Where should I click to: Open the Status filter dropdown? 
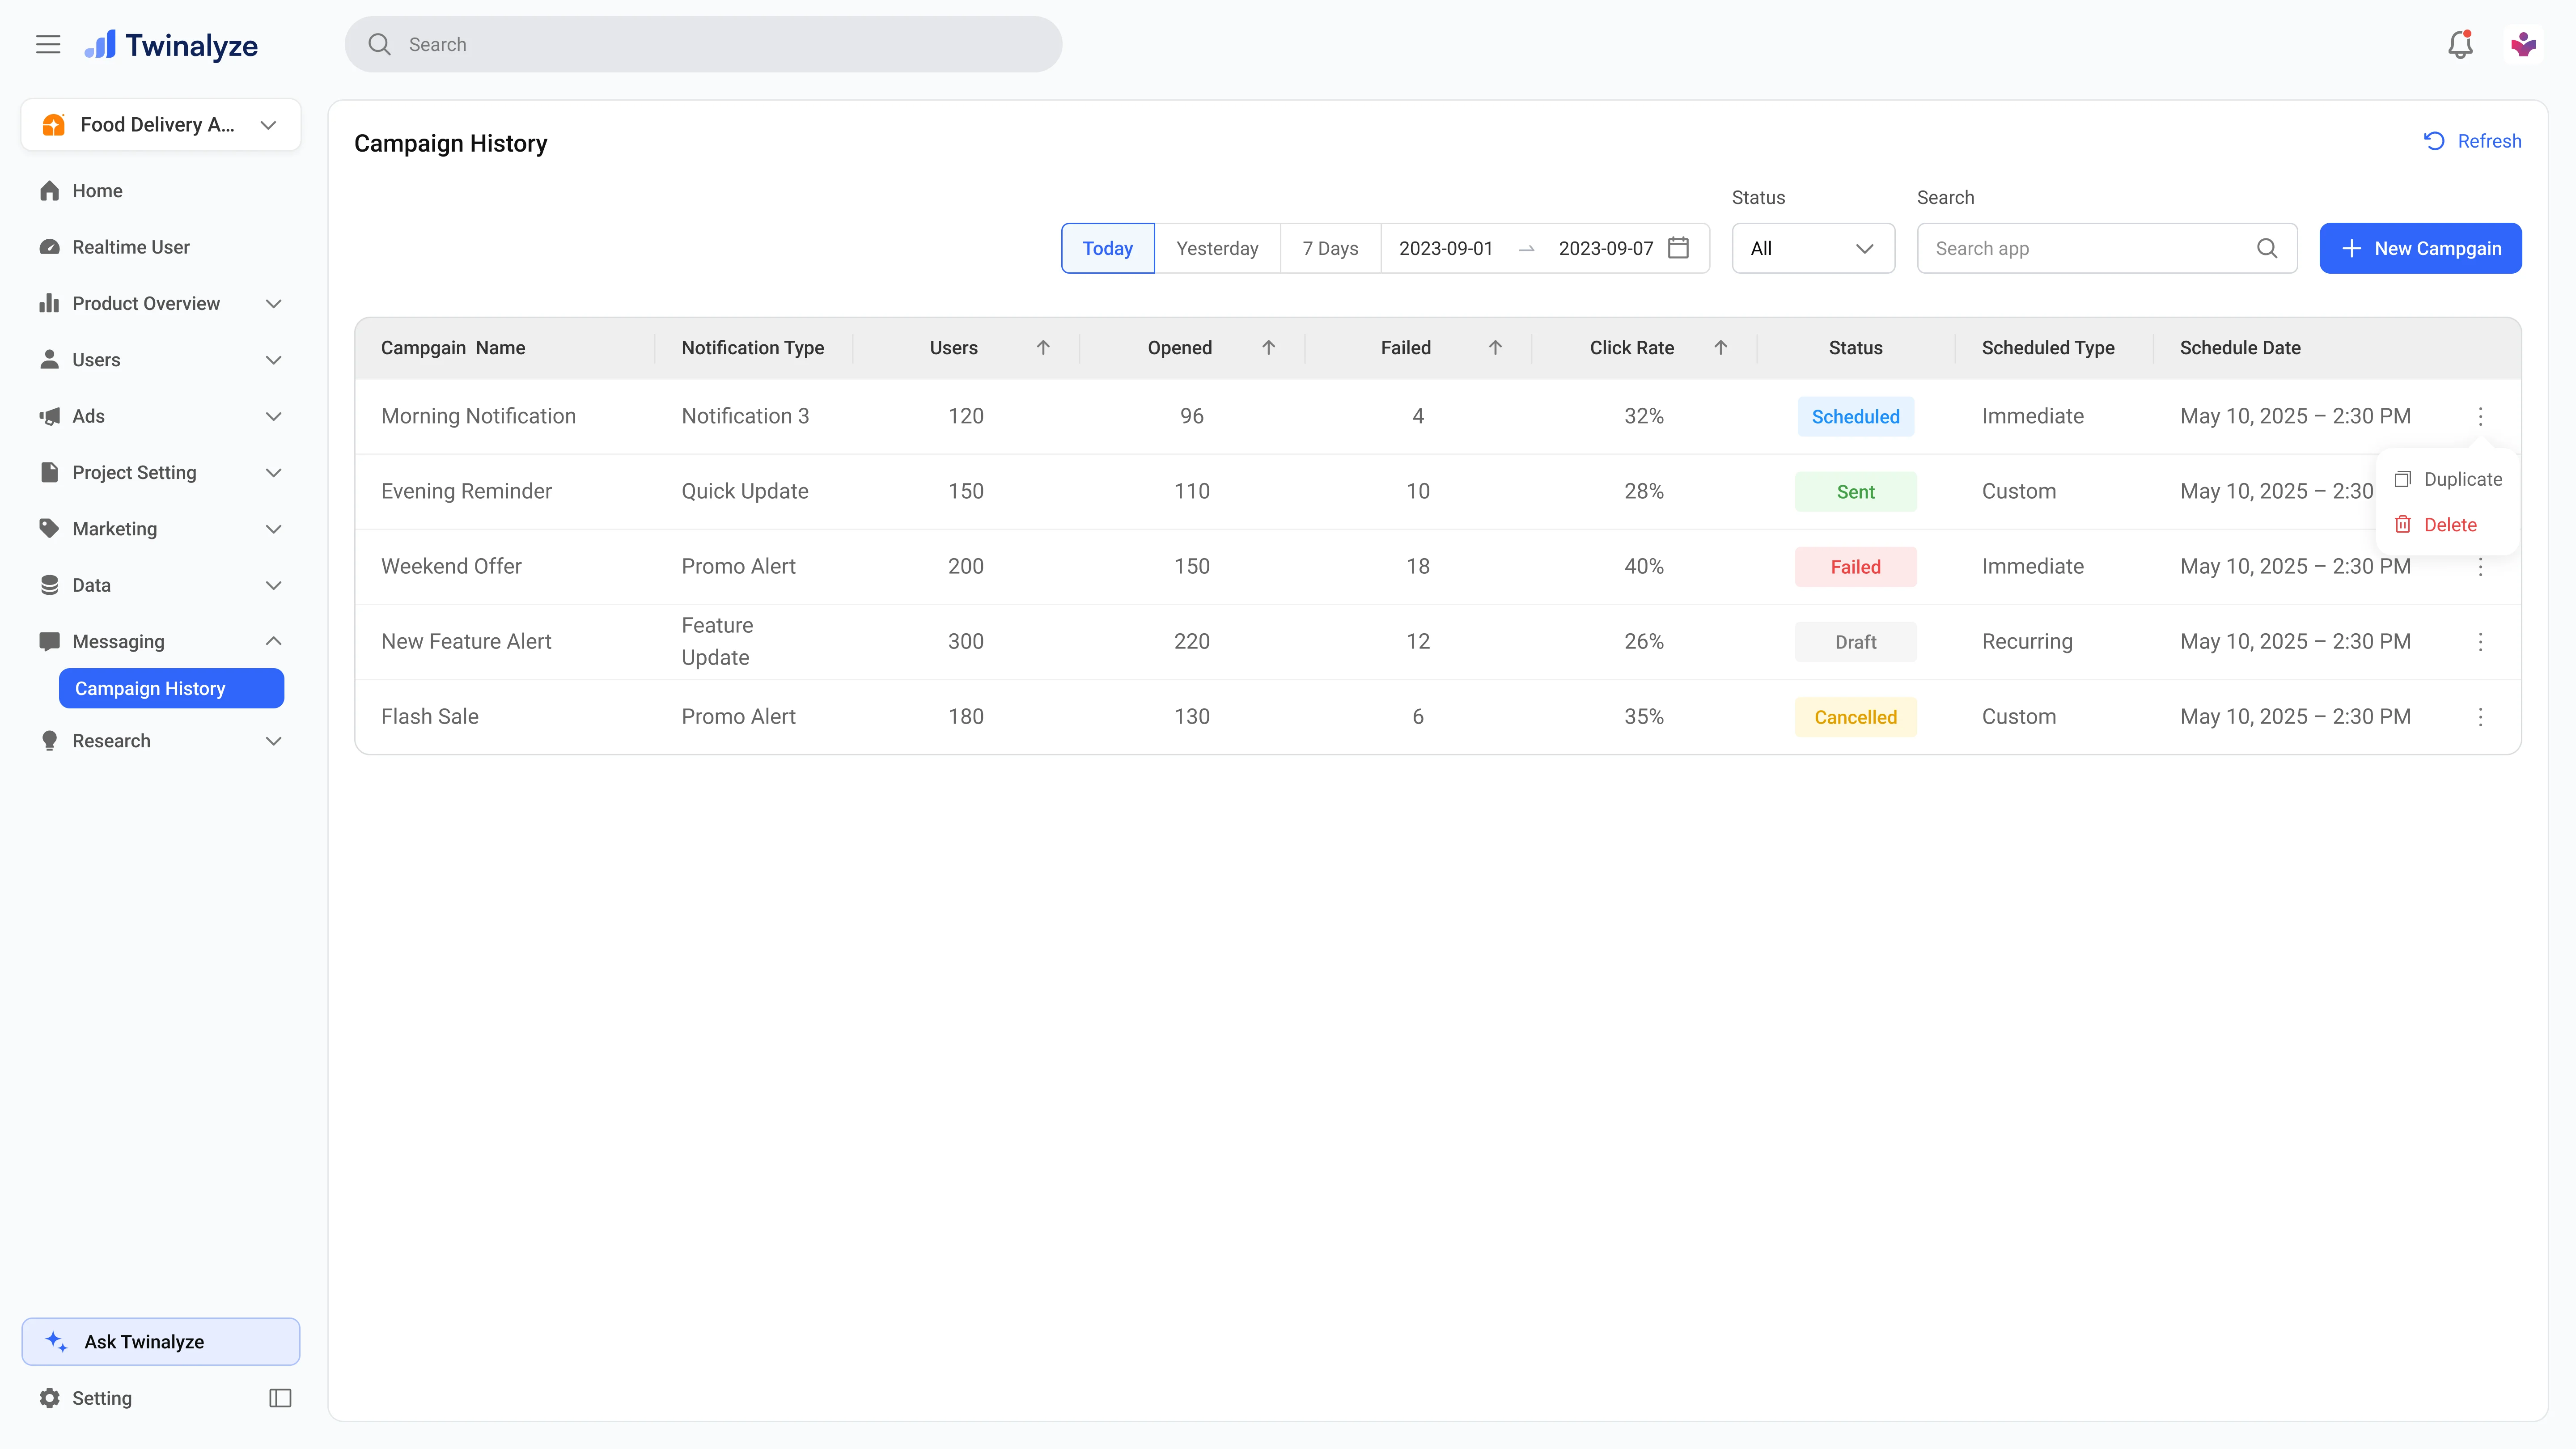1813,248
